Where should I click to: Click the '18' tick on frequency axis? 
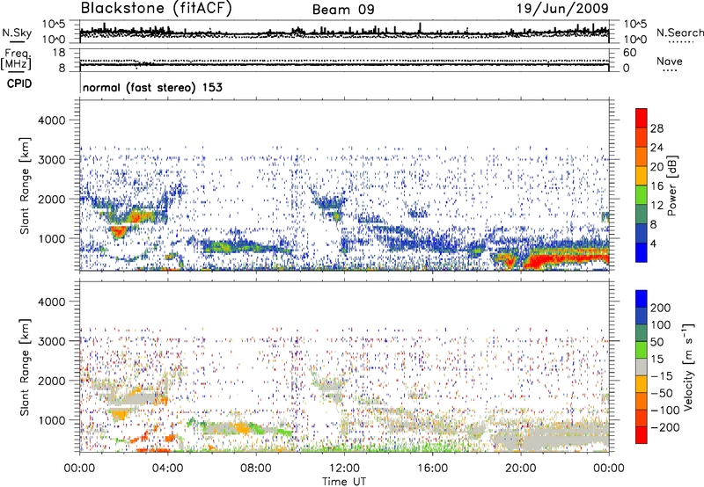click(58, 53)
